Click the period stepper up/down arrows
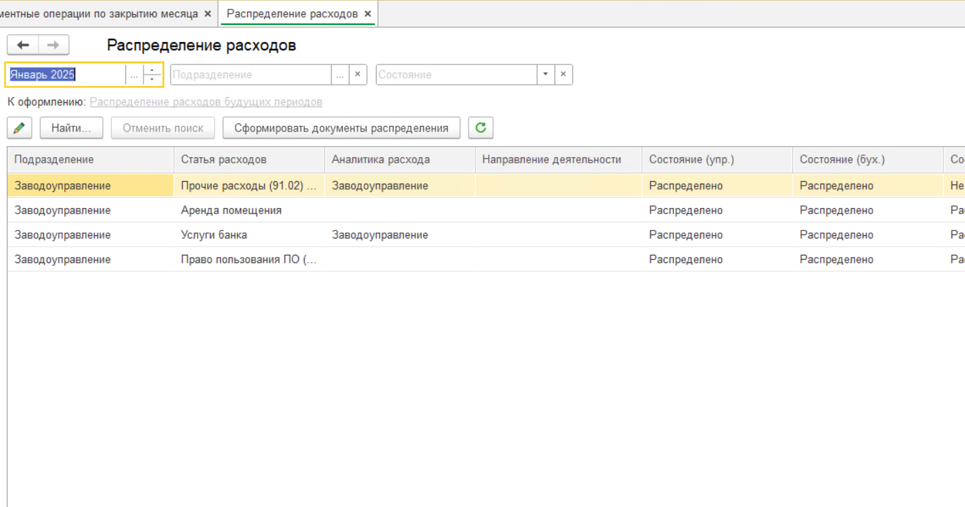 tap(152, 75)
